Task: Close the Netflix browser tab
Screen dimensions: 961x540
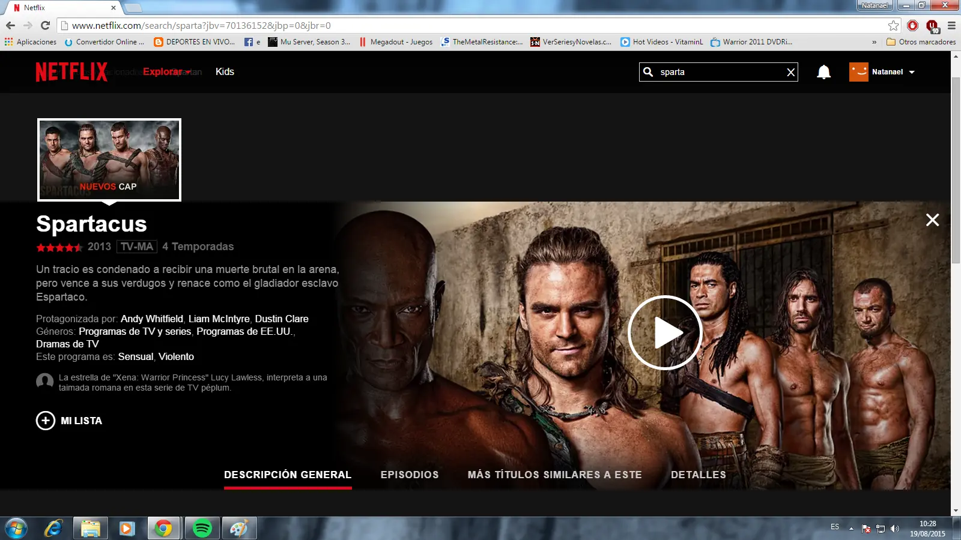Action: pos(114,8)
